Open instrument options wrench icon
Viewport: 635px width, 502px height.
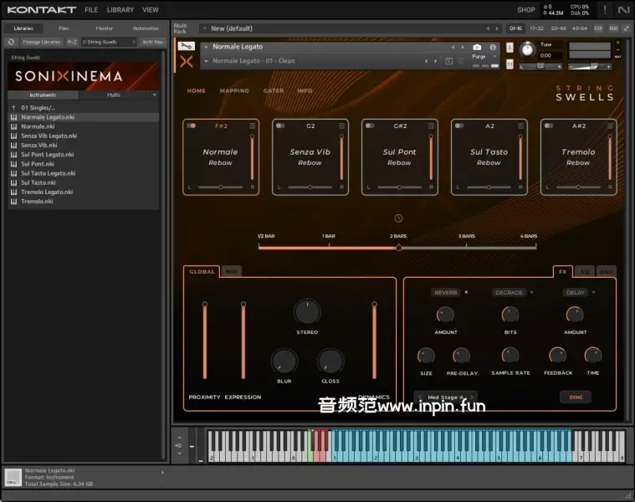pyautogui.click(x=187, y=47)
